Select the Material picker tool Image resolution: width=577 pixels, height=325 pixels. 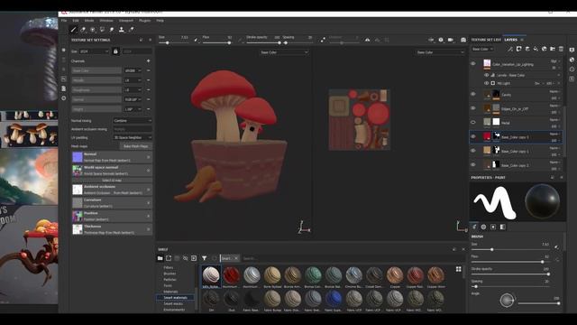(131, 30)
